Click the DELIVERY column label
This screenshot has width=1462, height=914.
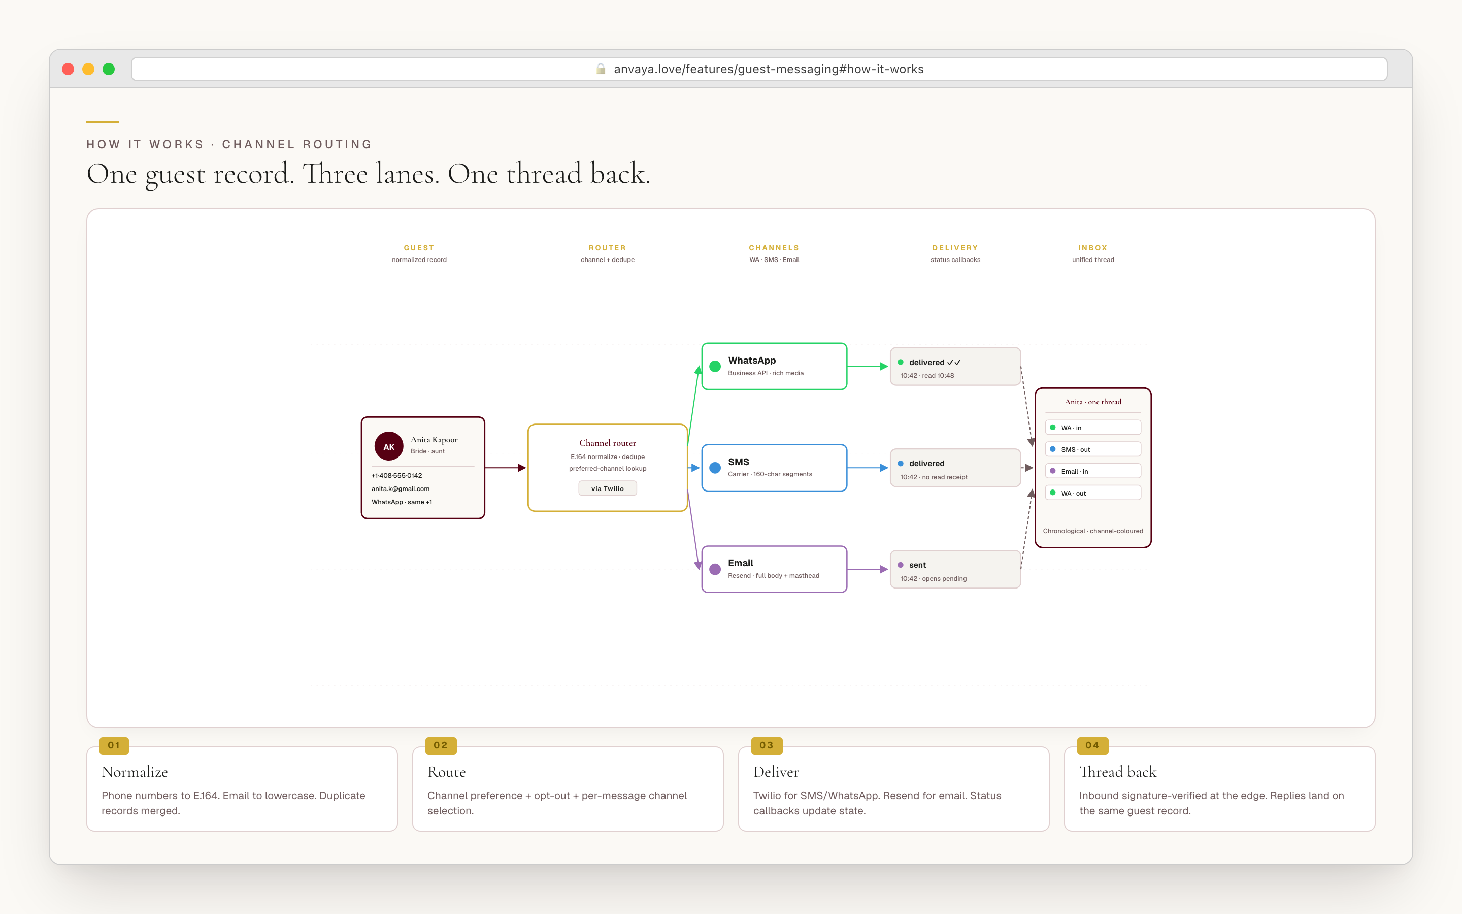955,248
